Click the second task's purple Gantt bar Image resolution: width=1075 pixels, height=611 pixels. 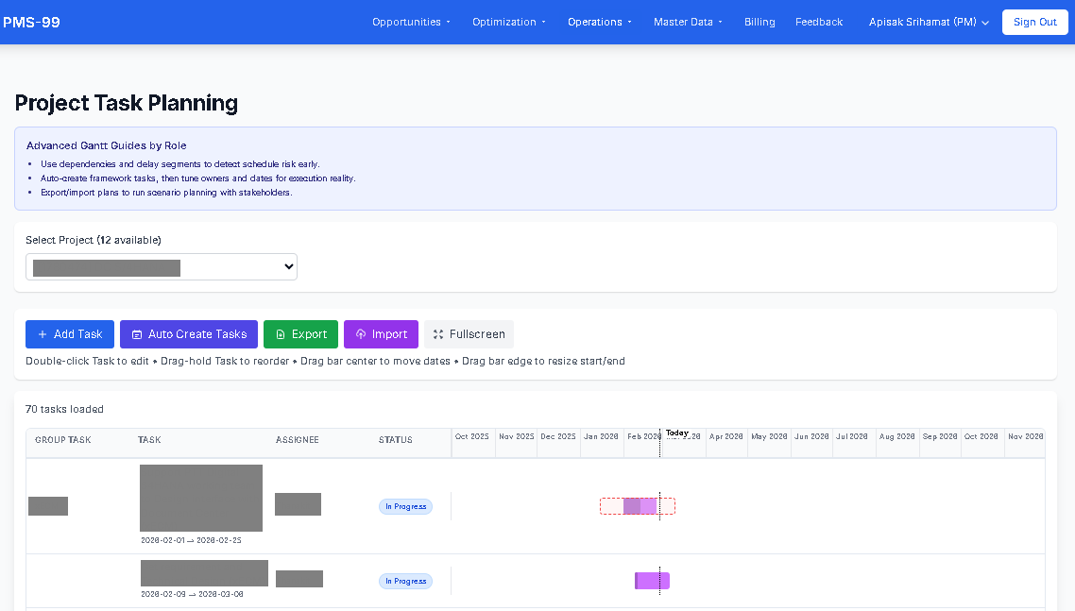652,581
